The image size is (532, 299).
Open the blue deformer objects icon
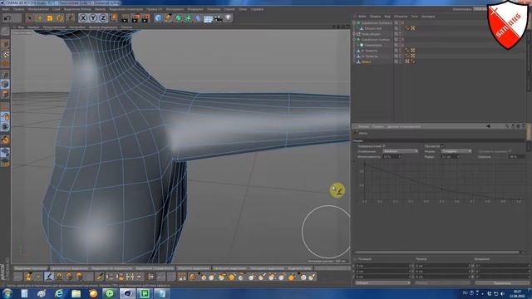[x=198, y=18]
